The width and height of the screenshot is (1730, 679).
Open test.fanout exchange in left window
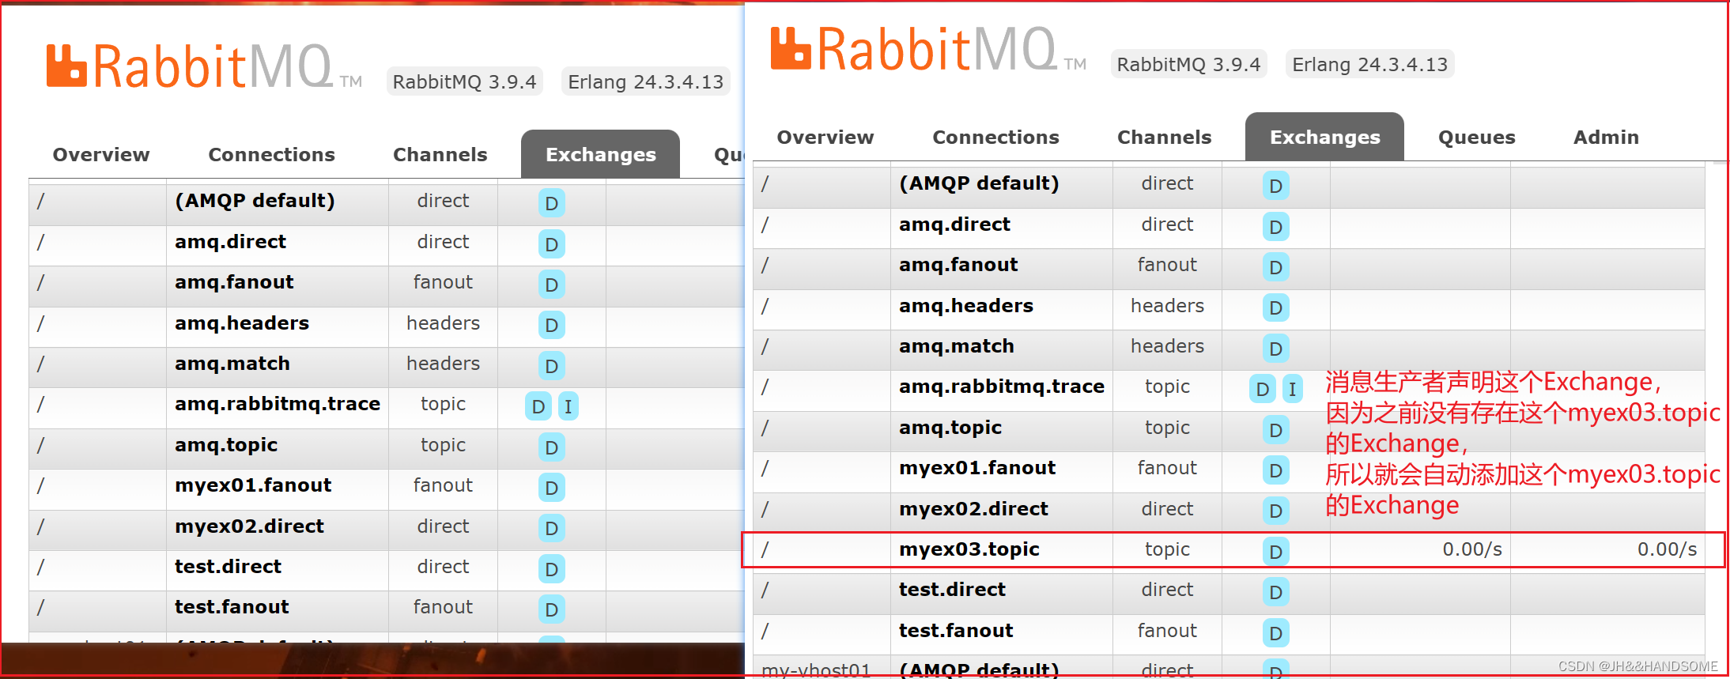coord(232,607)
